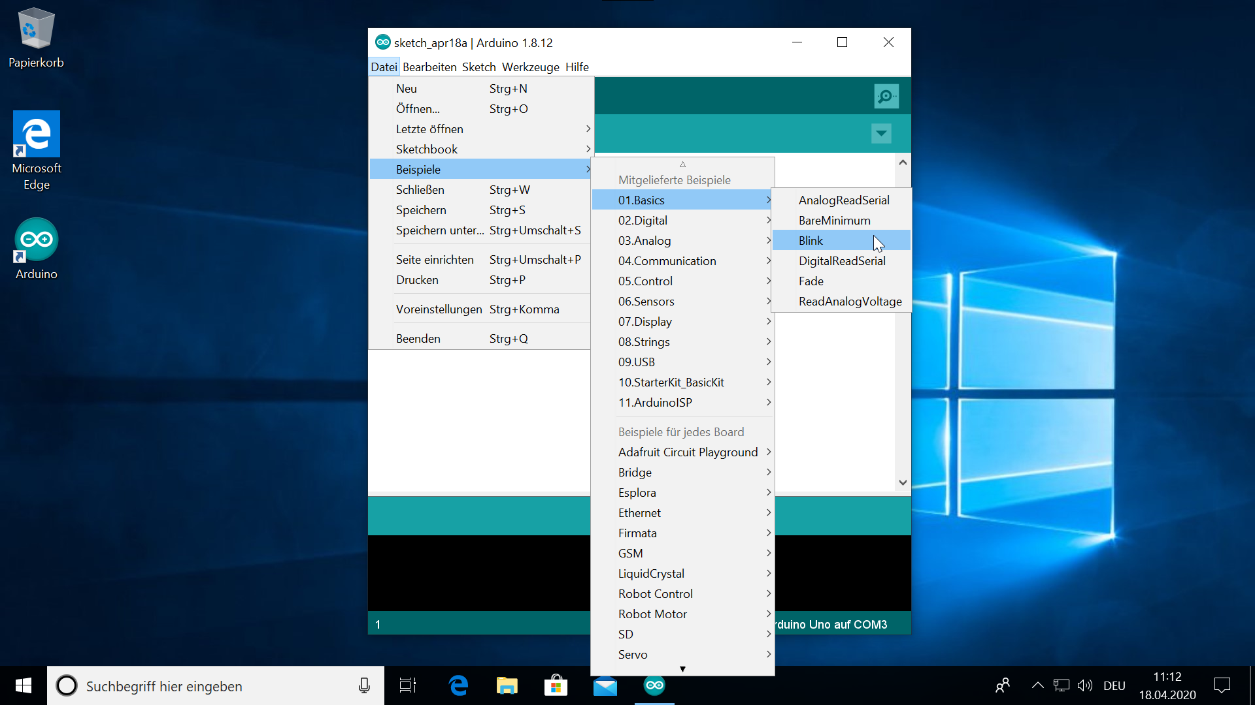Image resolution: width=1255 pixels, height=705 pixels.
Task: Click the Arduino desktop shortcut icon
Action: (37, 249)
